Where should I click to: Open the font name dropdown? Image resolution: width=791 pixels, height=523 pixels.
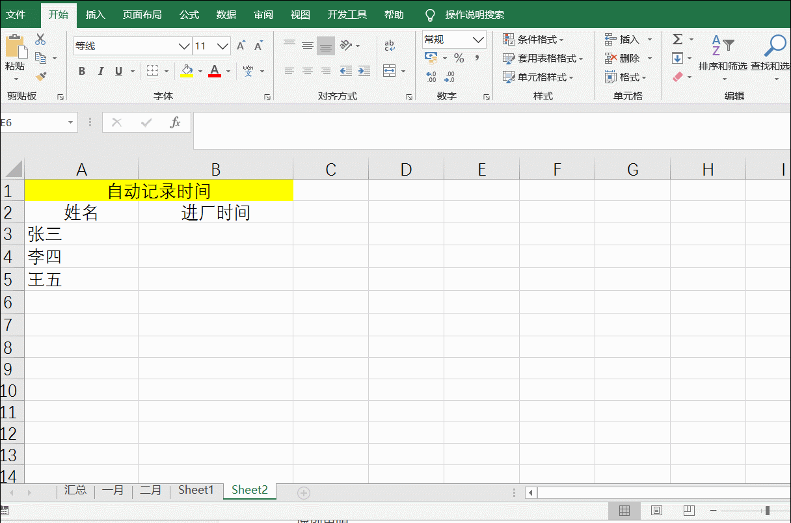(184, 46)
